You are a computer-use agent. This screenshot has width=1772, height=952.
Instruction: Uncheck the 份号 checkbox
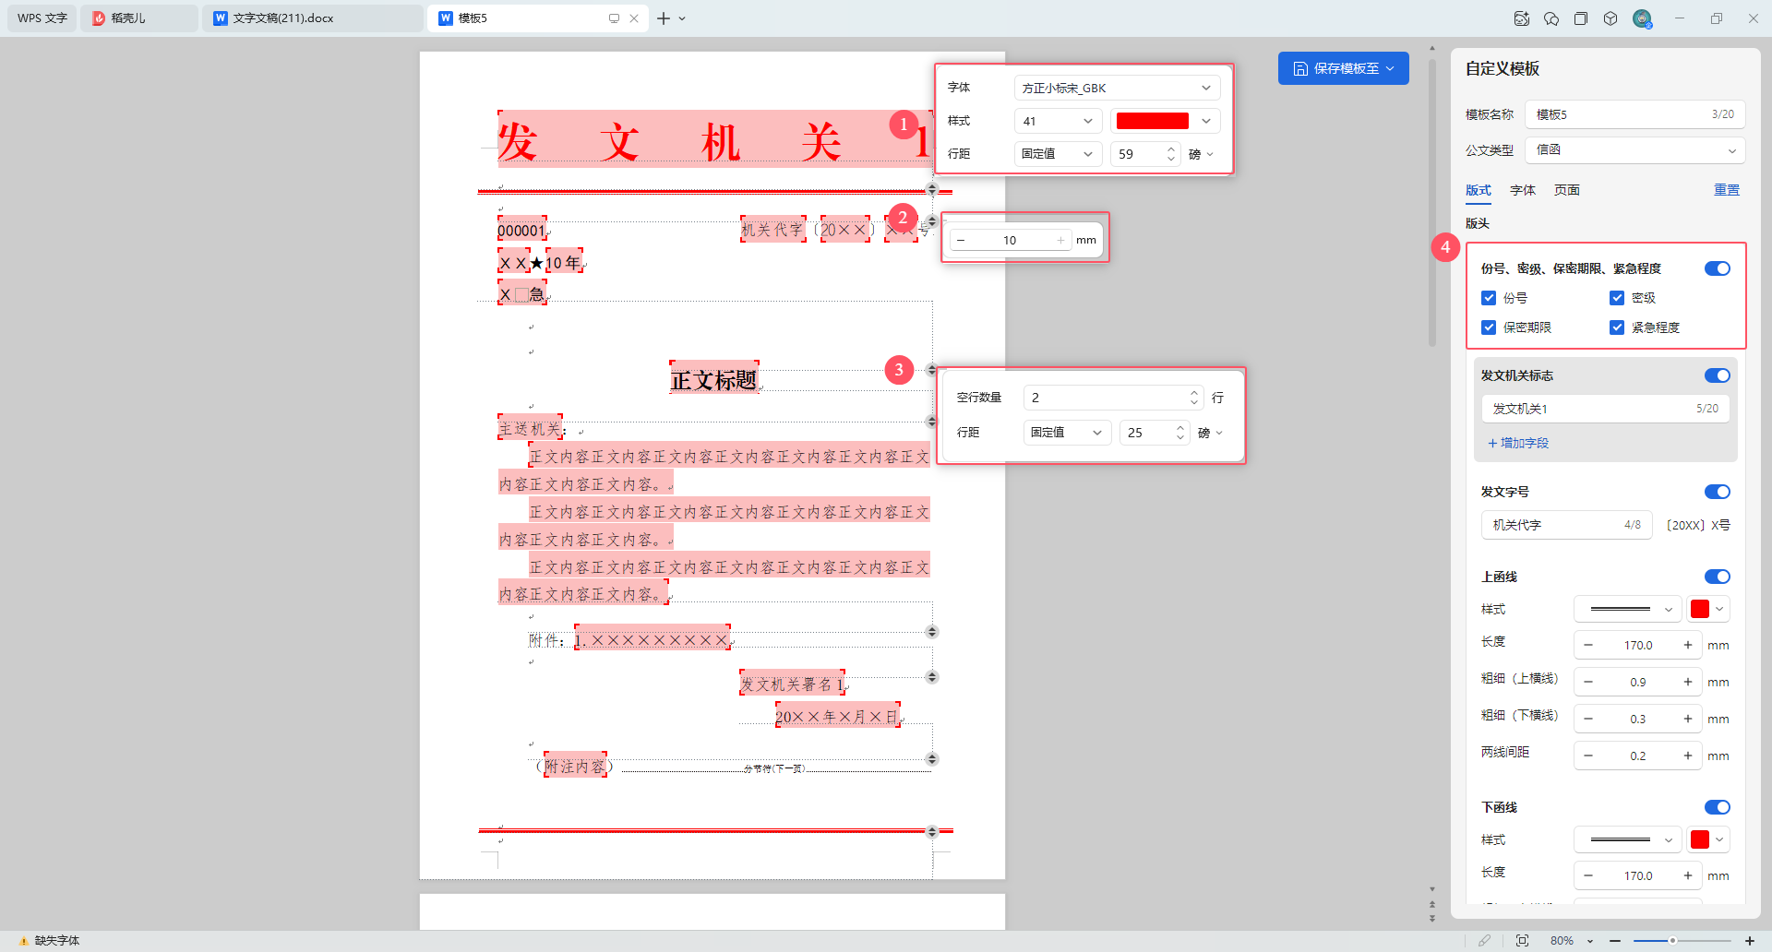[1489, 298]
